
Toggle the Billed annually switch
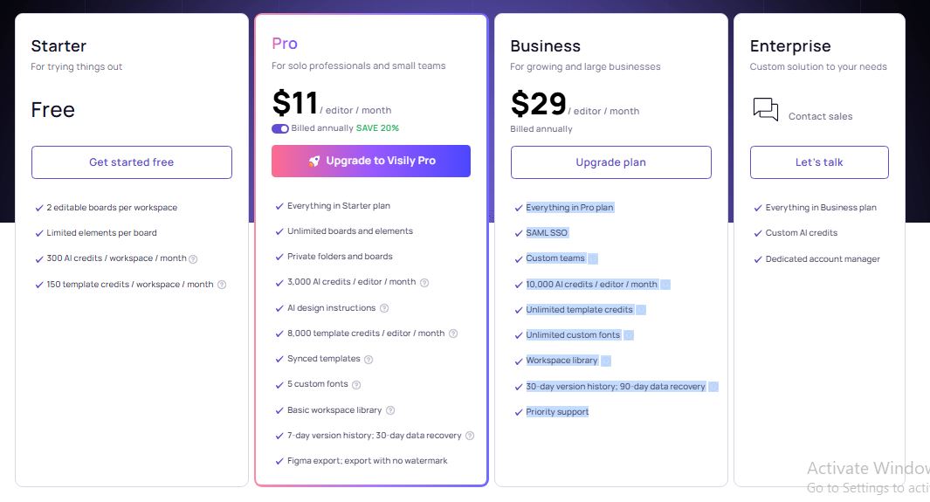[x=280, y=128]
